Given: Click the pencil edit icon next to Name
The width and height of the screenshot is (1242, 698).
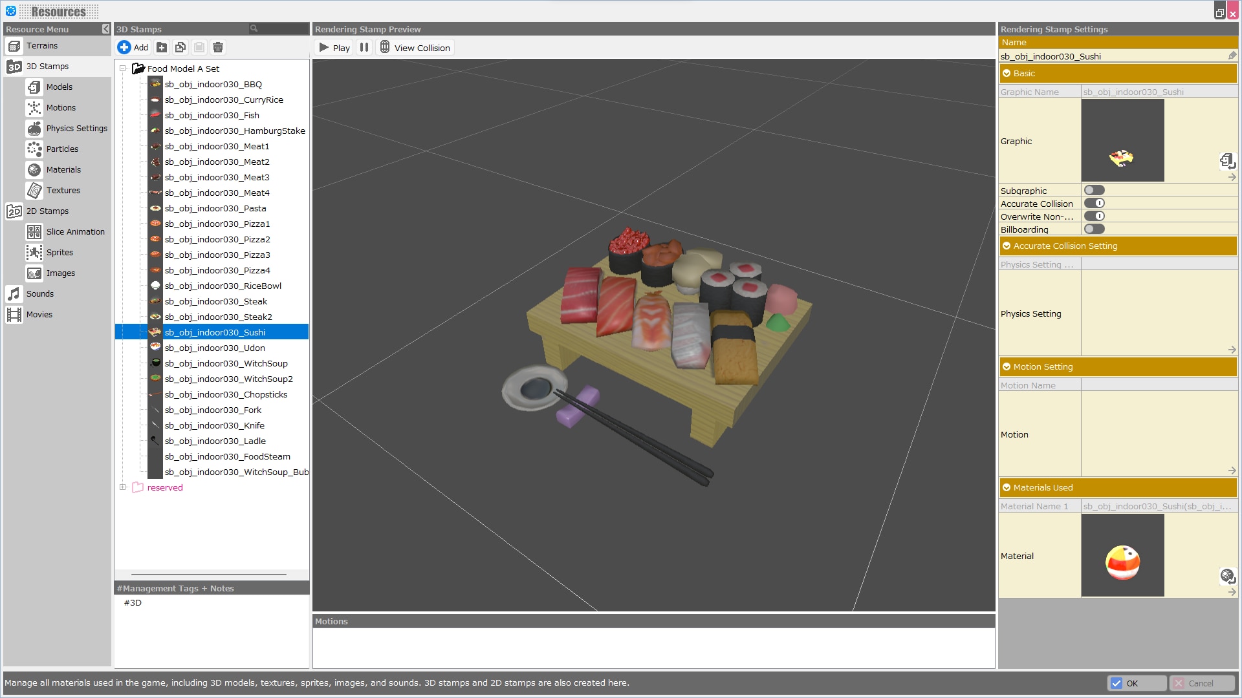Looking at the screenshot, I should point(1232,56).
